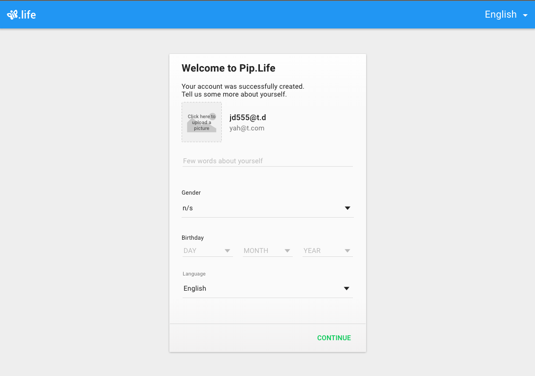This screenshot has height=376, width=535.
Task: Open the form's Language dropdown set to English
Action: pyautogui.click(x=267, y=288)
